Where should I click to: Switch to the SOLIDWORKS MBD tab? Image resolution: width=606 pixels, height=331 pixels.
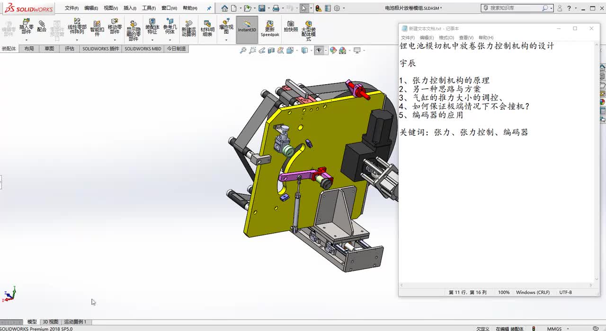143,49
